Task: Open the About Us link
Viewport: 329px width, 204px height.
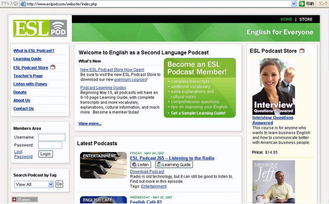Action: [x=22, y=100]
